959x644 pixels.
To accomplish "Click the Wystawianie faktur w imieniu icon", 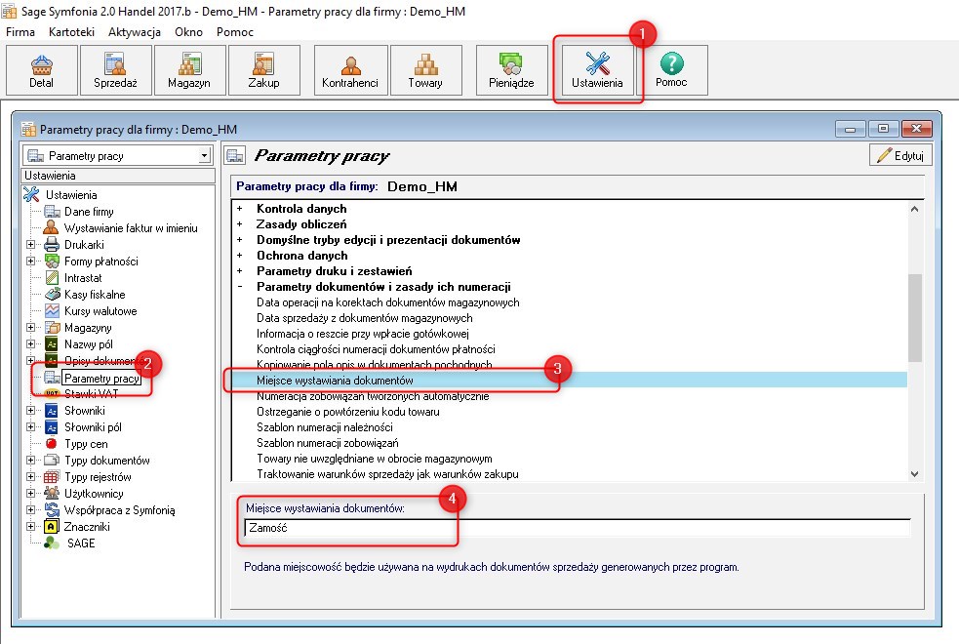I will 52,228.
